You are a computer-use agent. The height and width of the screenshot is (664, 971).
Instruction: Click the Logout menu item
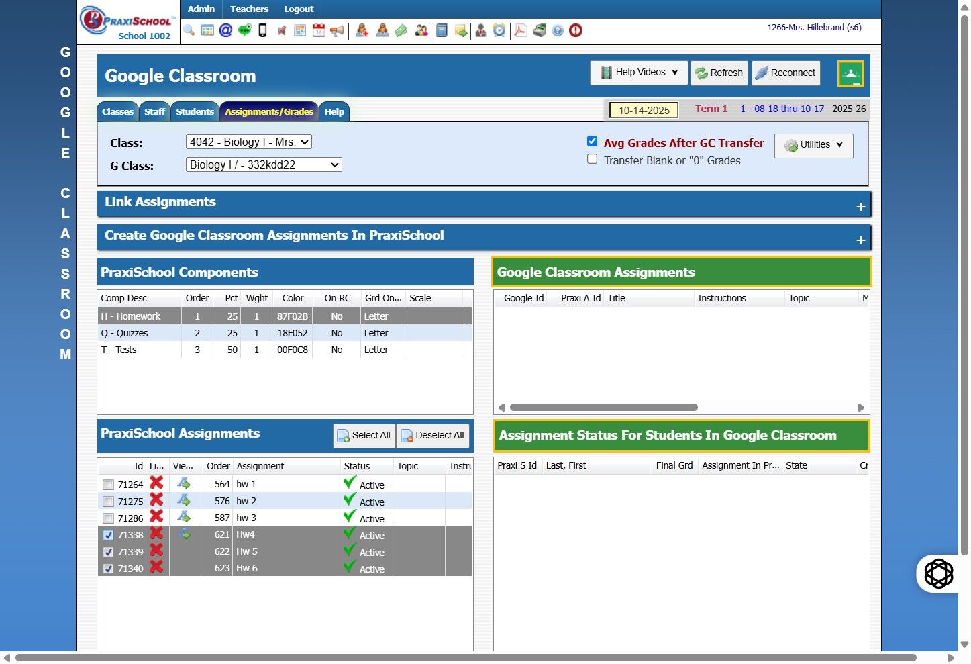click(x=299, y=9)
